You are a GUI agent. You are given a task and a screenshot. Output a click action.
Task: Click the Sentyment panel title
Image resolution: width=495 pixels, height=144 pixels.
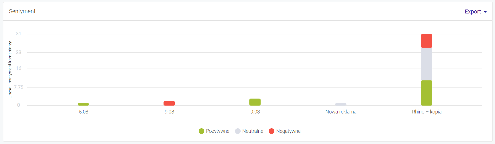point(22,11)
